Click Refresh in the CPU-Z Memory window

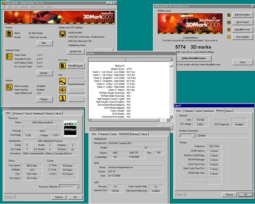(229, 194)
